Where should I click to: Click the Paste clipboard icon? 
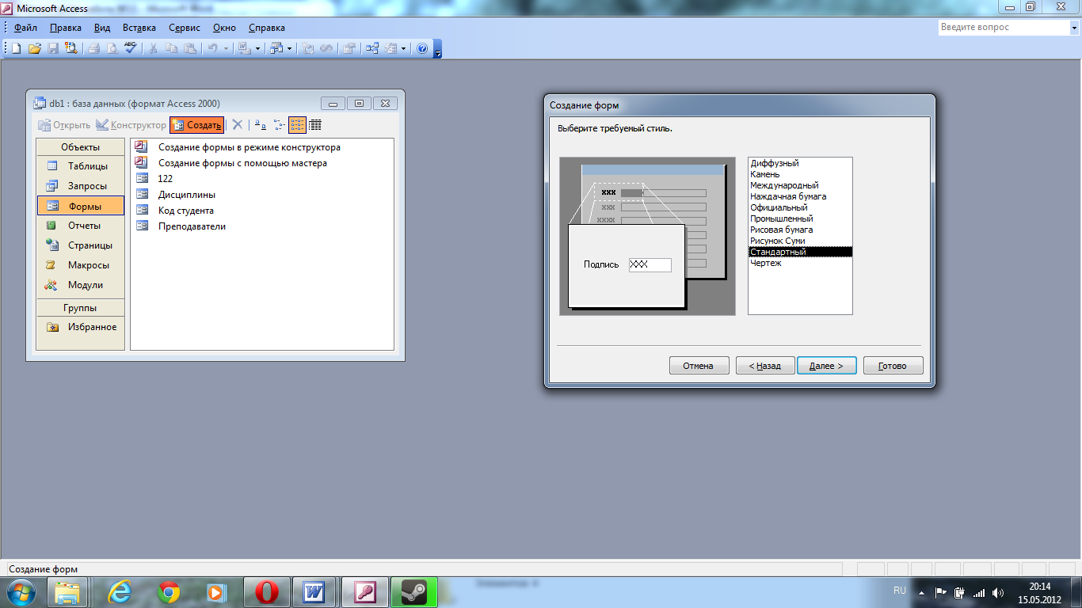click(189, 48)
